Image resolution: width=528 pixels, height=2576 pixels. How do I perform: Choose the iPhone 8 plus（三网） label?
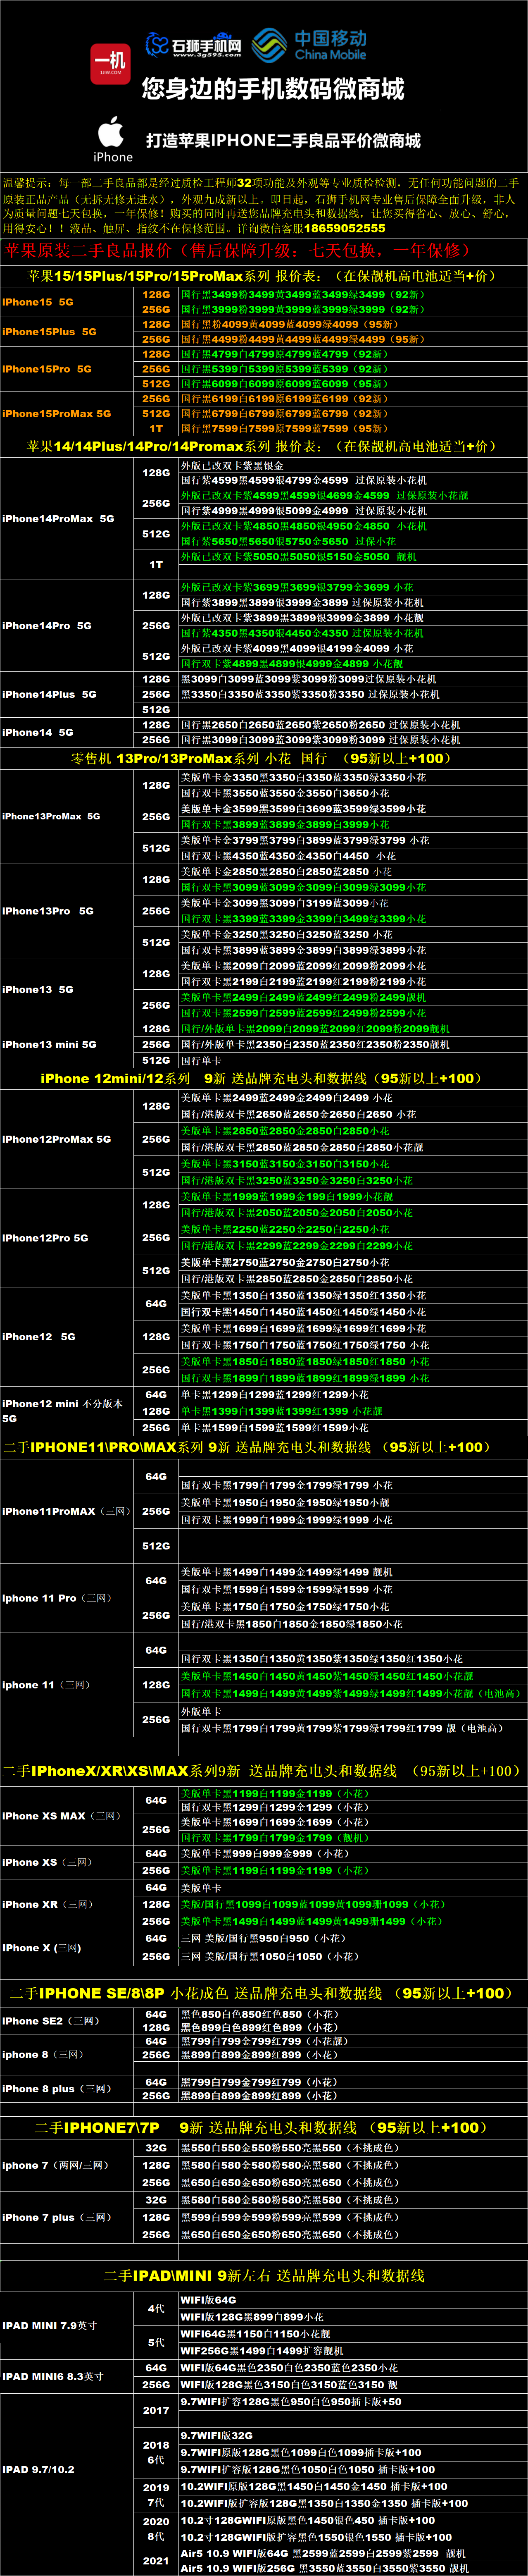pyautogui.click(x=57, y=2089)
